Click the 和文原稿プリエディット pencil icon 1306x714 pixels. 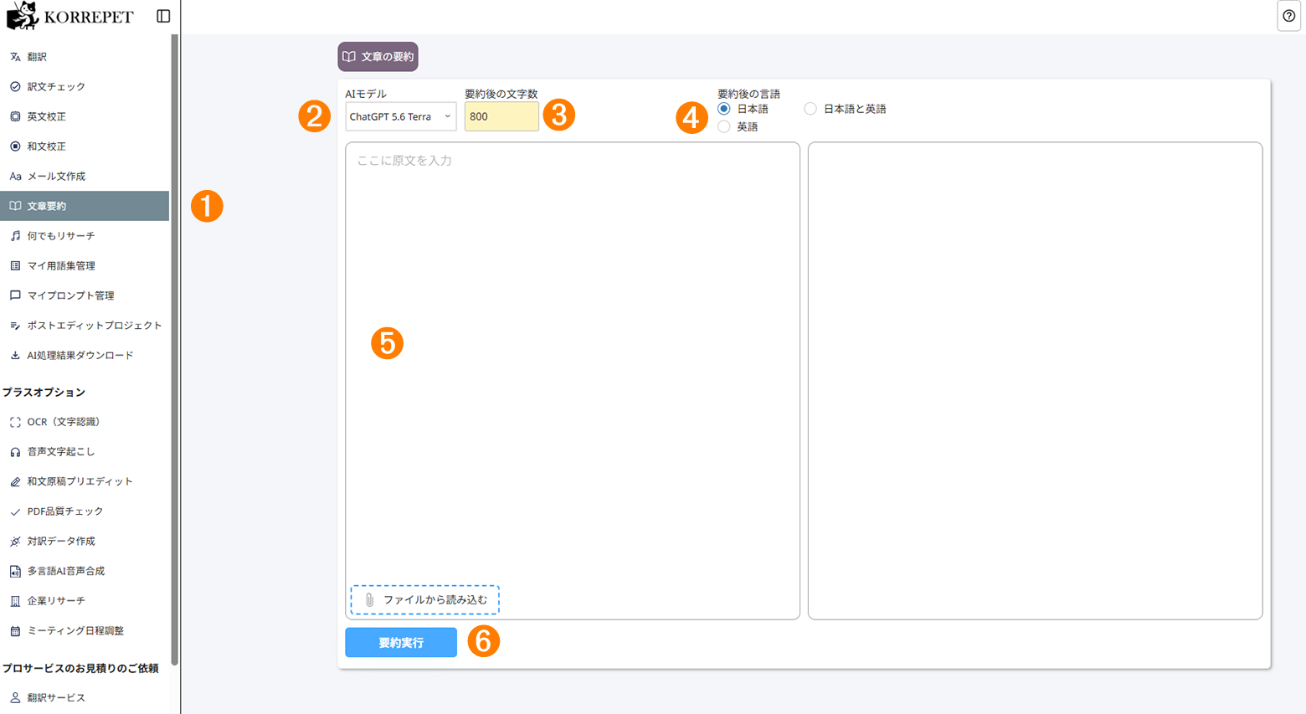coord(15,482)
